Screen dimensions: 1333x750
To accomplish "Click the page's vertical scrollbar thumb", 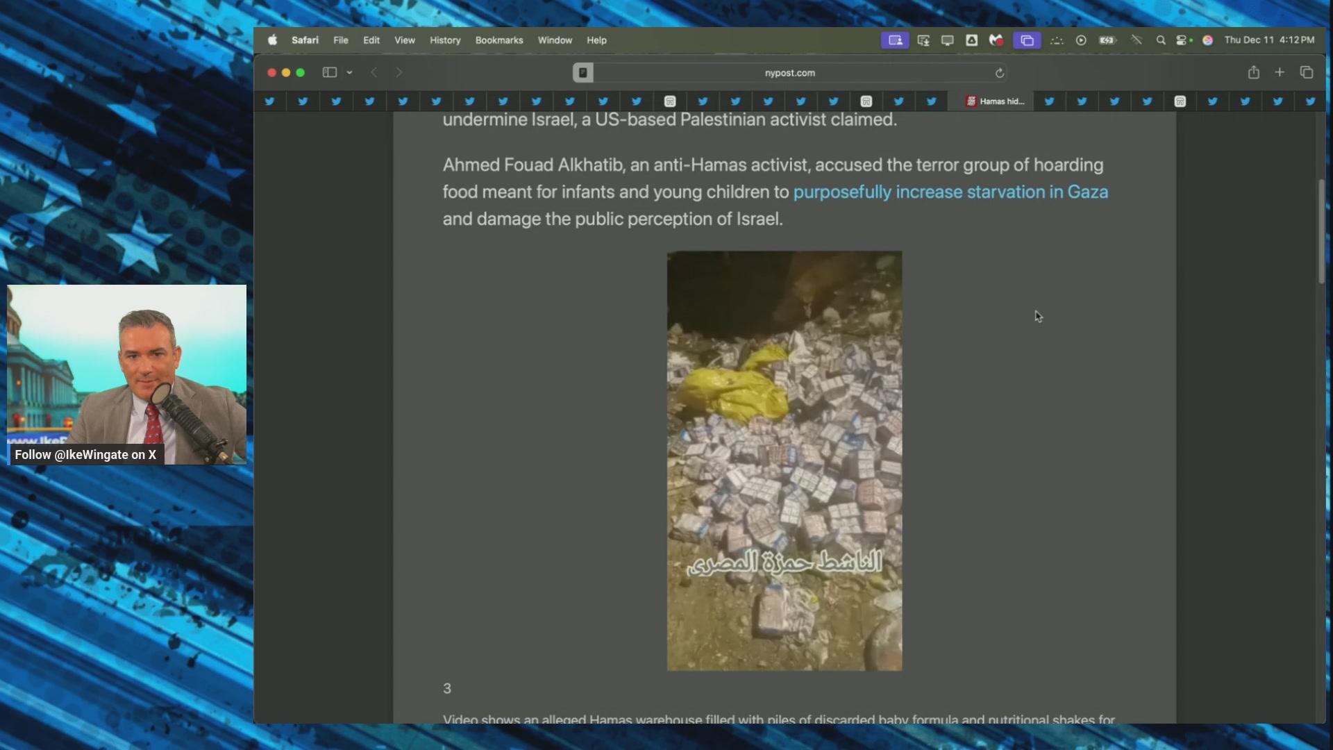I will [1321, 231].
